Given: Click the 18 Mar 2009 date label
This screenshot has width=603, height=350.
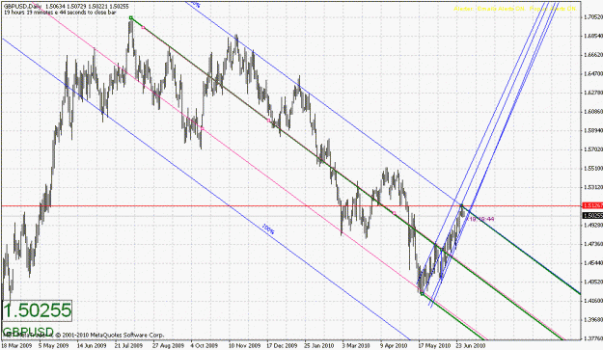Looking at the screenshot, I should (x=16, y=345).
